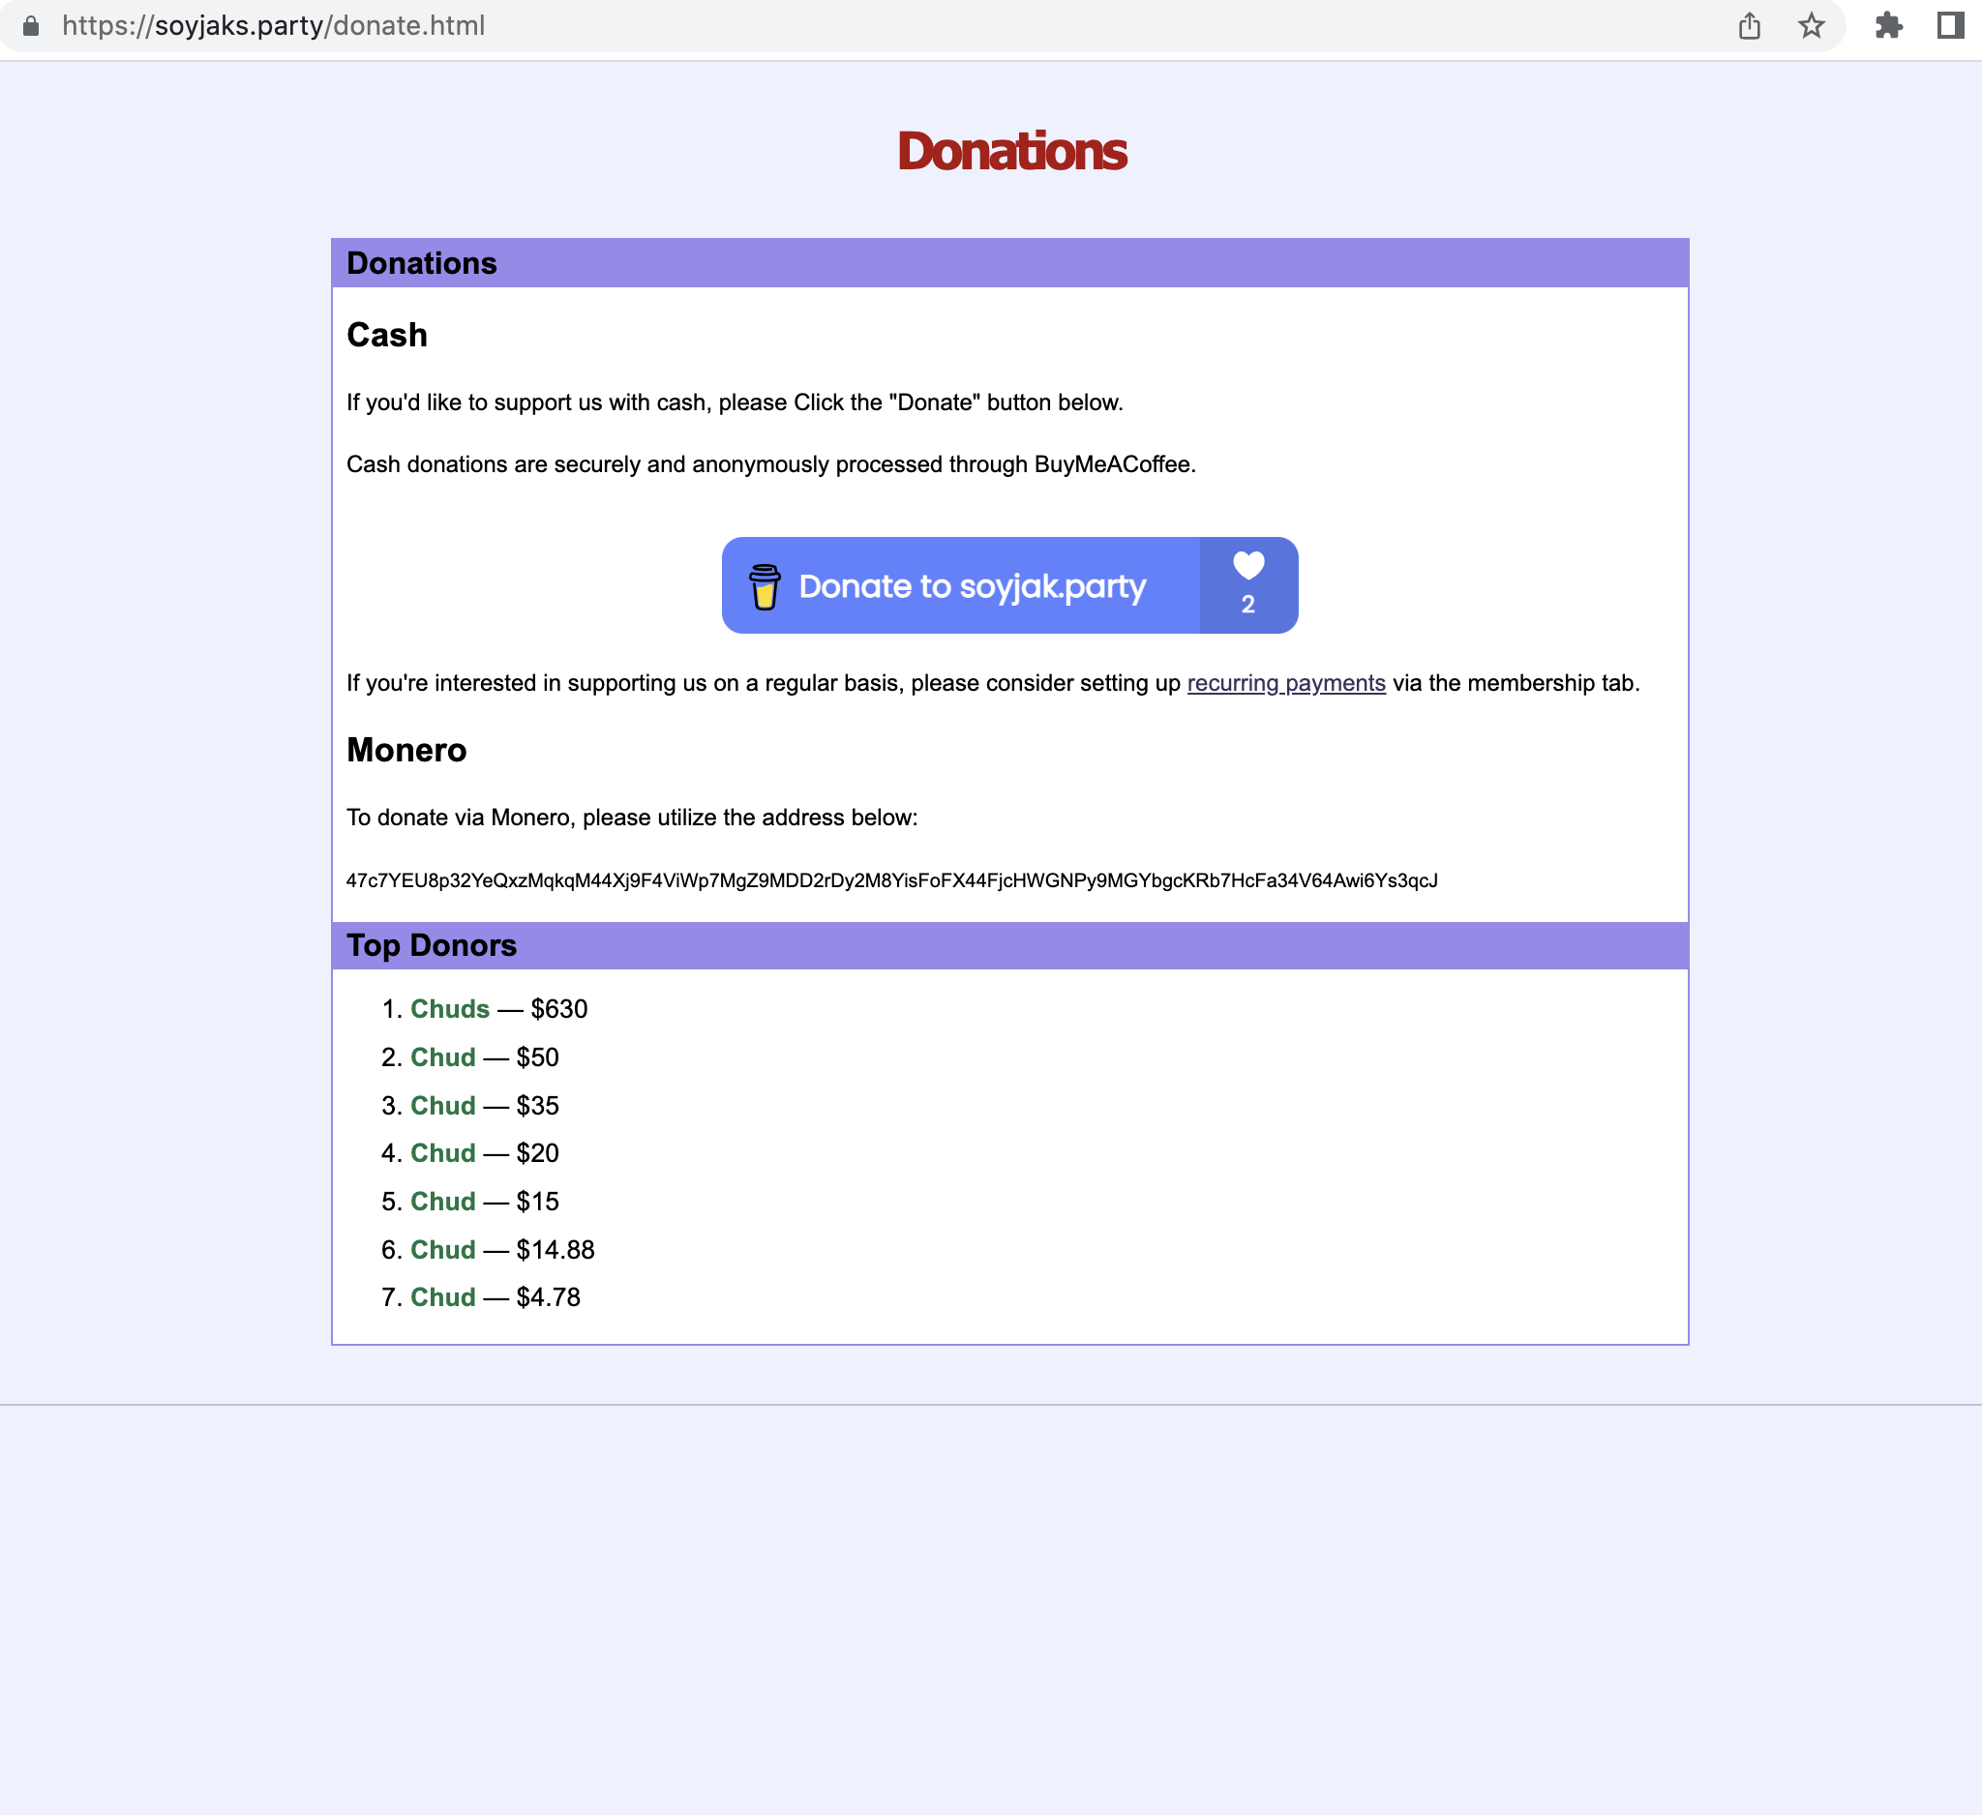Click the Top Donors section header
The width and height of the screenshot is (1982, 1815).
click(x=1009, y=945)
